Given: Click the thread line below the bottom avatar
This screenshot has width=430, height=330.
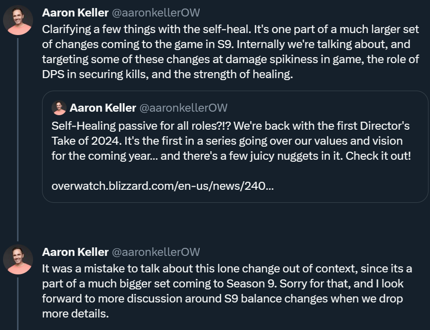Looking at the screenshot, I should (19, 305).
